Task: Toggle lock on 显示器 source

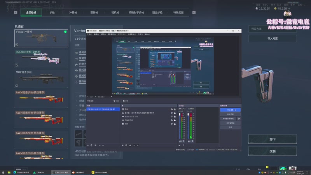Action: [175, 113]
